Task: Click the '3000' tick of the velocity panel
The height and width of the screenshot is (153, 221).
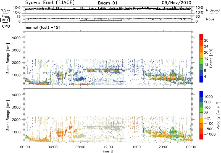Action: [16, 107]
